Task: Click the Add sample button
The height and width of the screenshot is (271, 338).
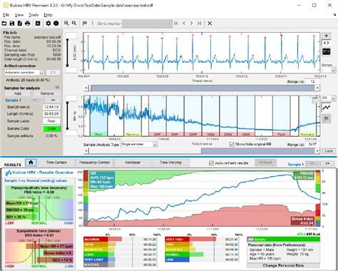Action: pos(18,93)
